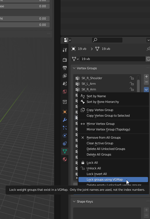Open the Material properties tab
Image resolution: width=150 pixels, height=219 pixels.
tap(65, 159)
